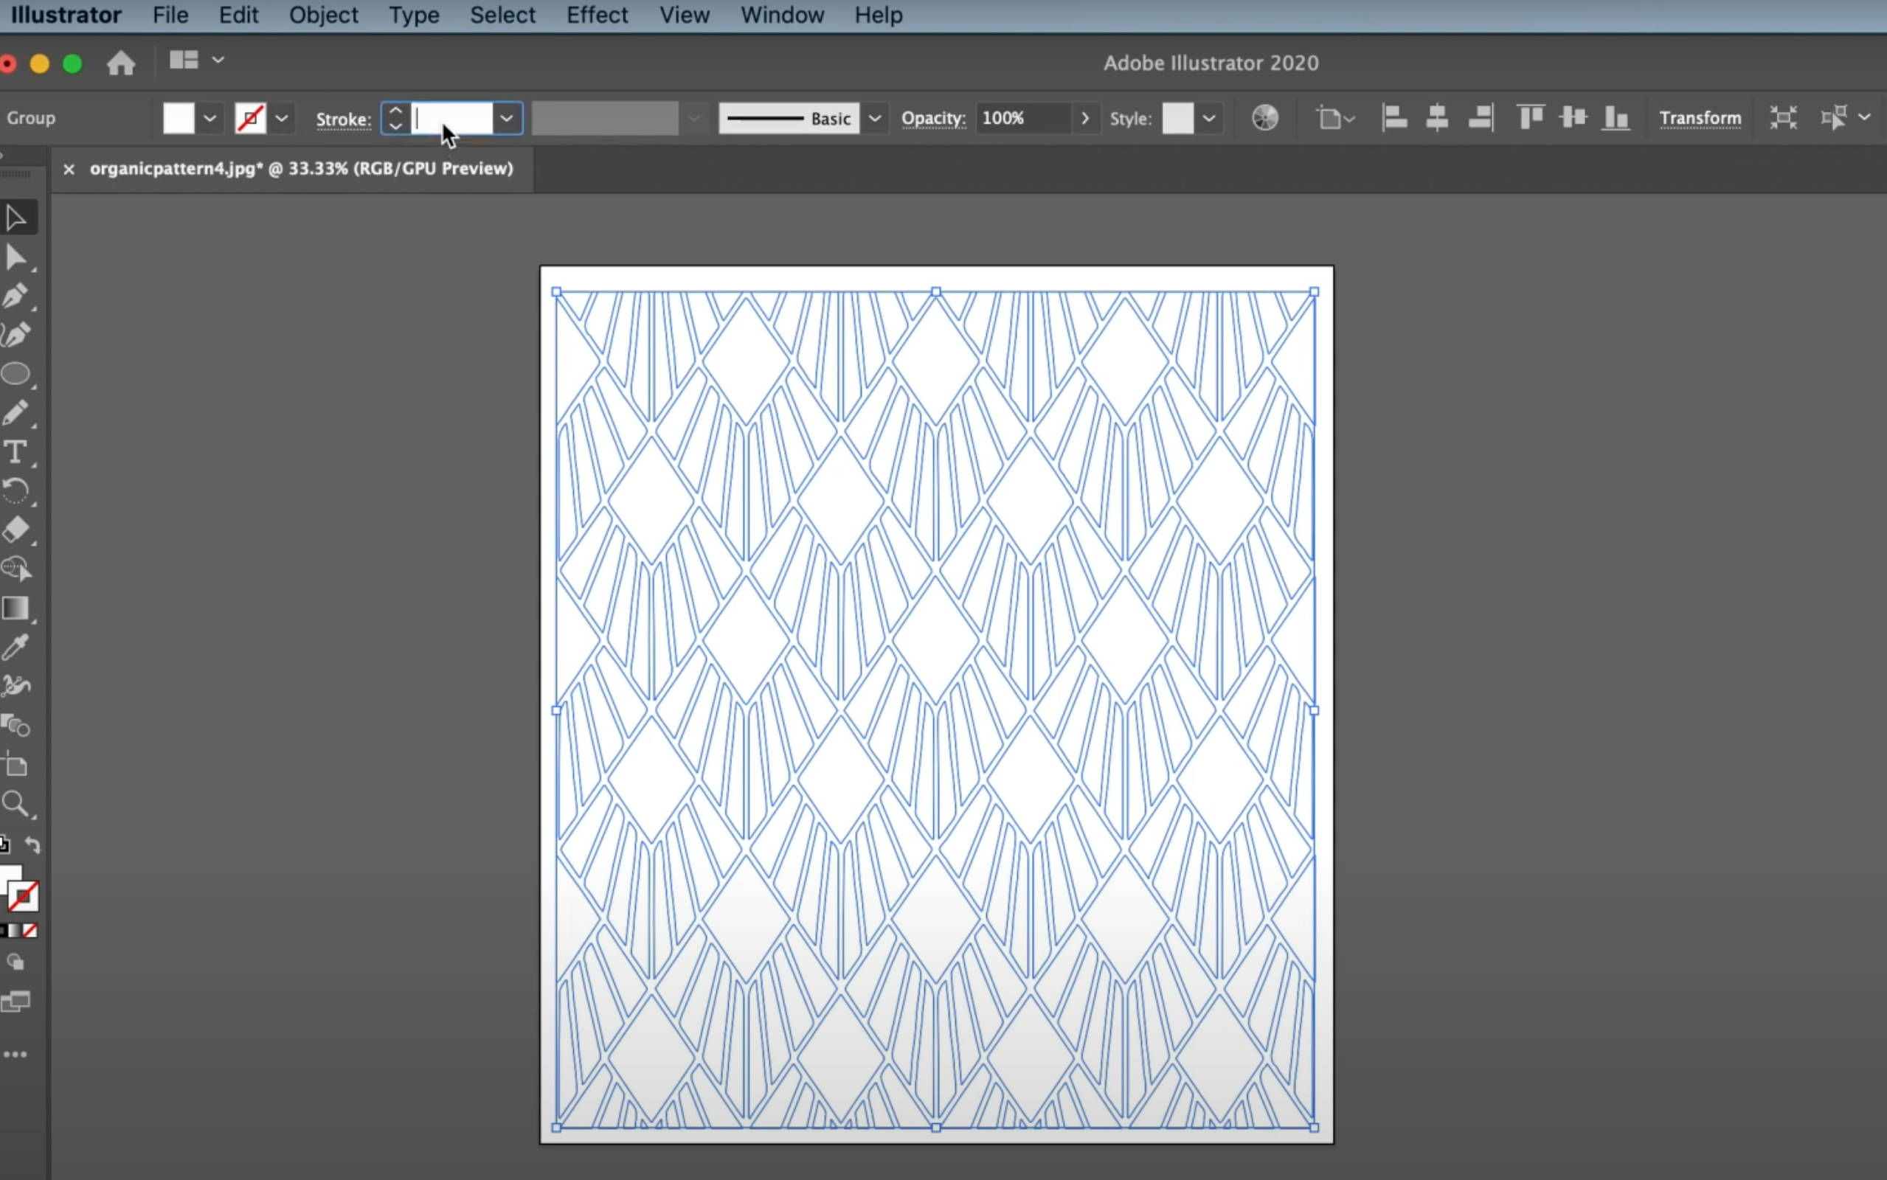Open Edit Toolbar three-dots menu
Image resolution: width=1887 pixels, height=1180 pixels.
pyautogui.click(x=15, y=1055)
